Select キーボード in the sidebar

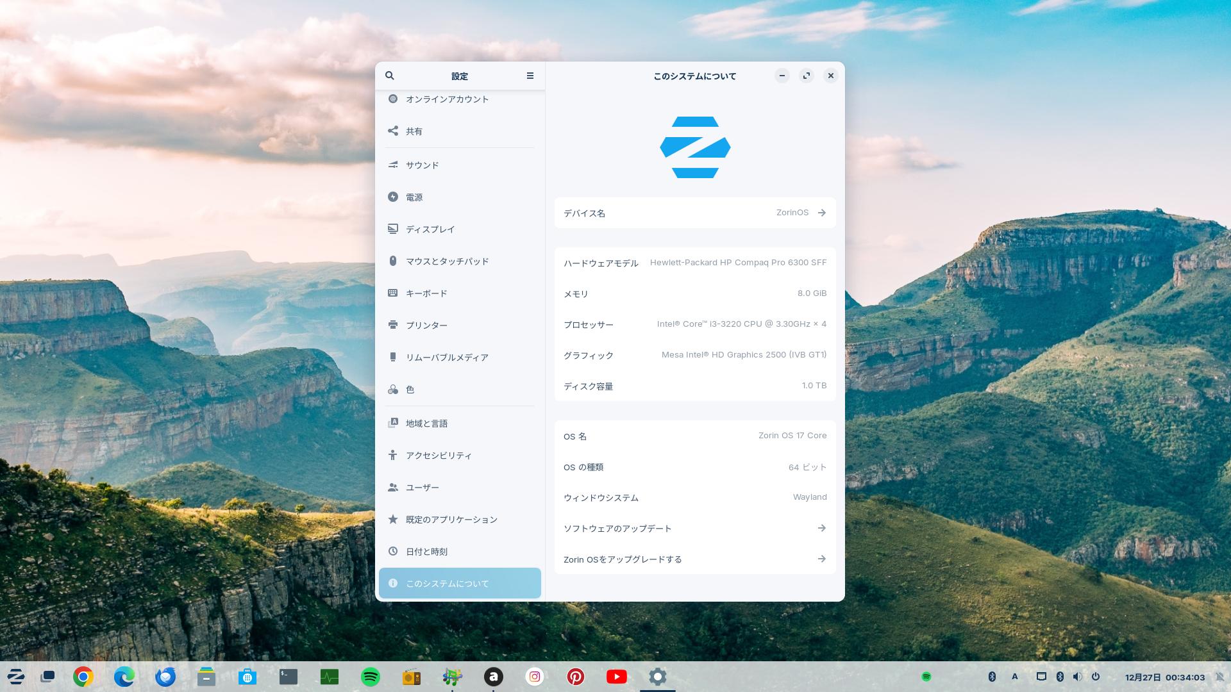(x=460, y=293)
